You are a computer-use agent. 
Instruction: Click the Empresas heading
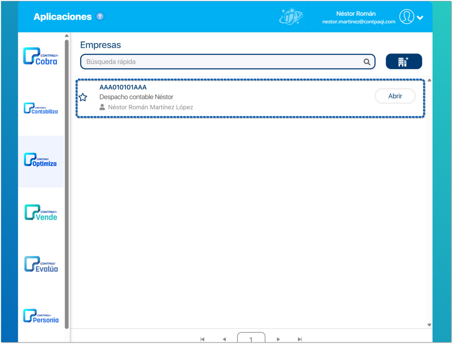tap(100, 45)
